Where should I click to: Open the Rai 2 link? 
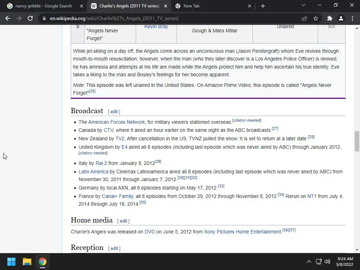pos(101,163)
